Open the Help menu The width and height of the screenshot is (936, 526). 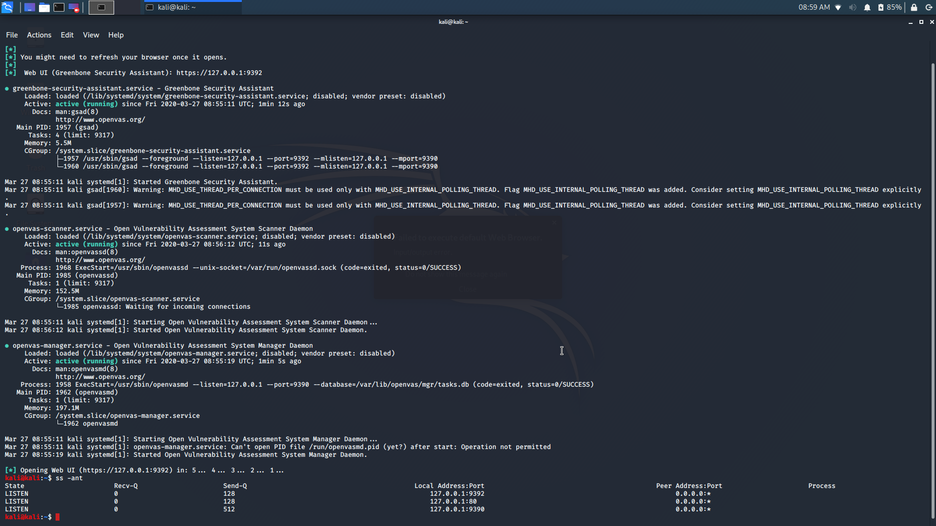(116, 35)
